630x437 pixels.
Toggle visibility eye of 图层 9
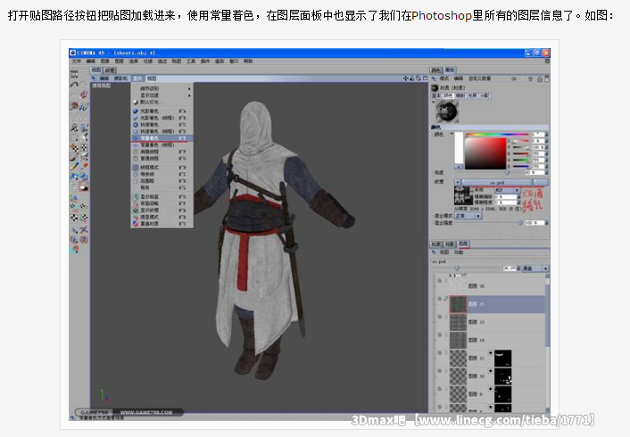coord(440,389)
